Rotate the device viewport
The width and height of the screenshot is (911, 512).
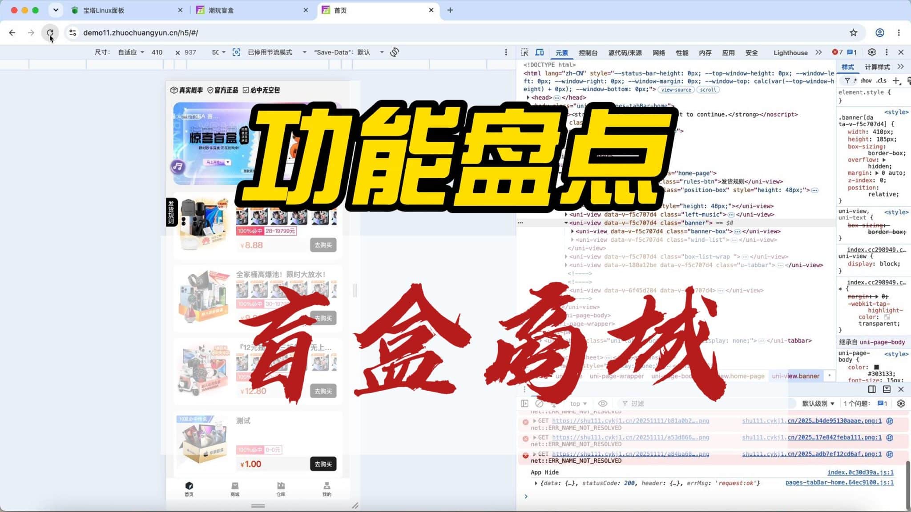(395, 52)
